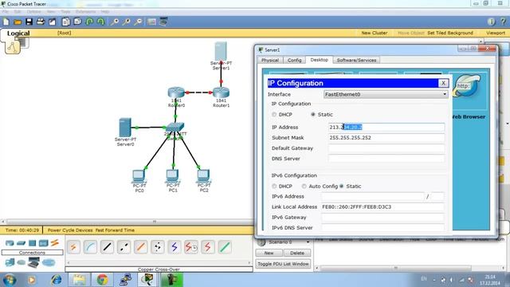Choose the red Serial DTE cable
Screen dimensions: 510x287
click(208, 247)
